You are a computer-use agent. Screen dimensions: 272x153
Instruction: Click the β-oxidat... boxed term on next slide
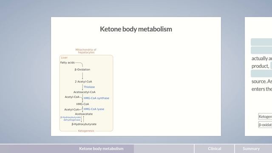tap(265, 125)
